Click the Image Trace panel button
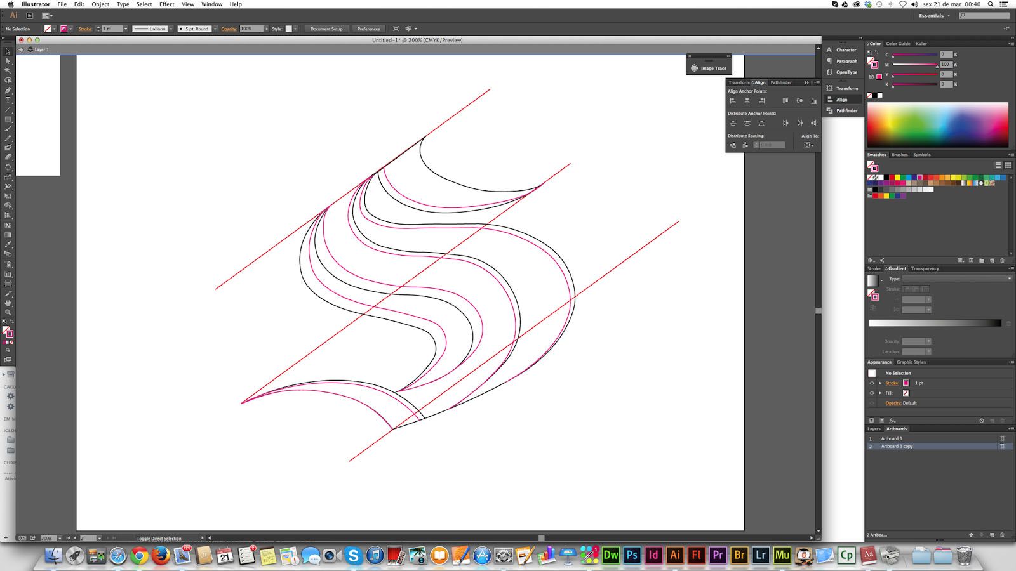 tap(709, 68)
